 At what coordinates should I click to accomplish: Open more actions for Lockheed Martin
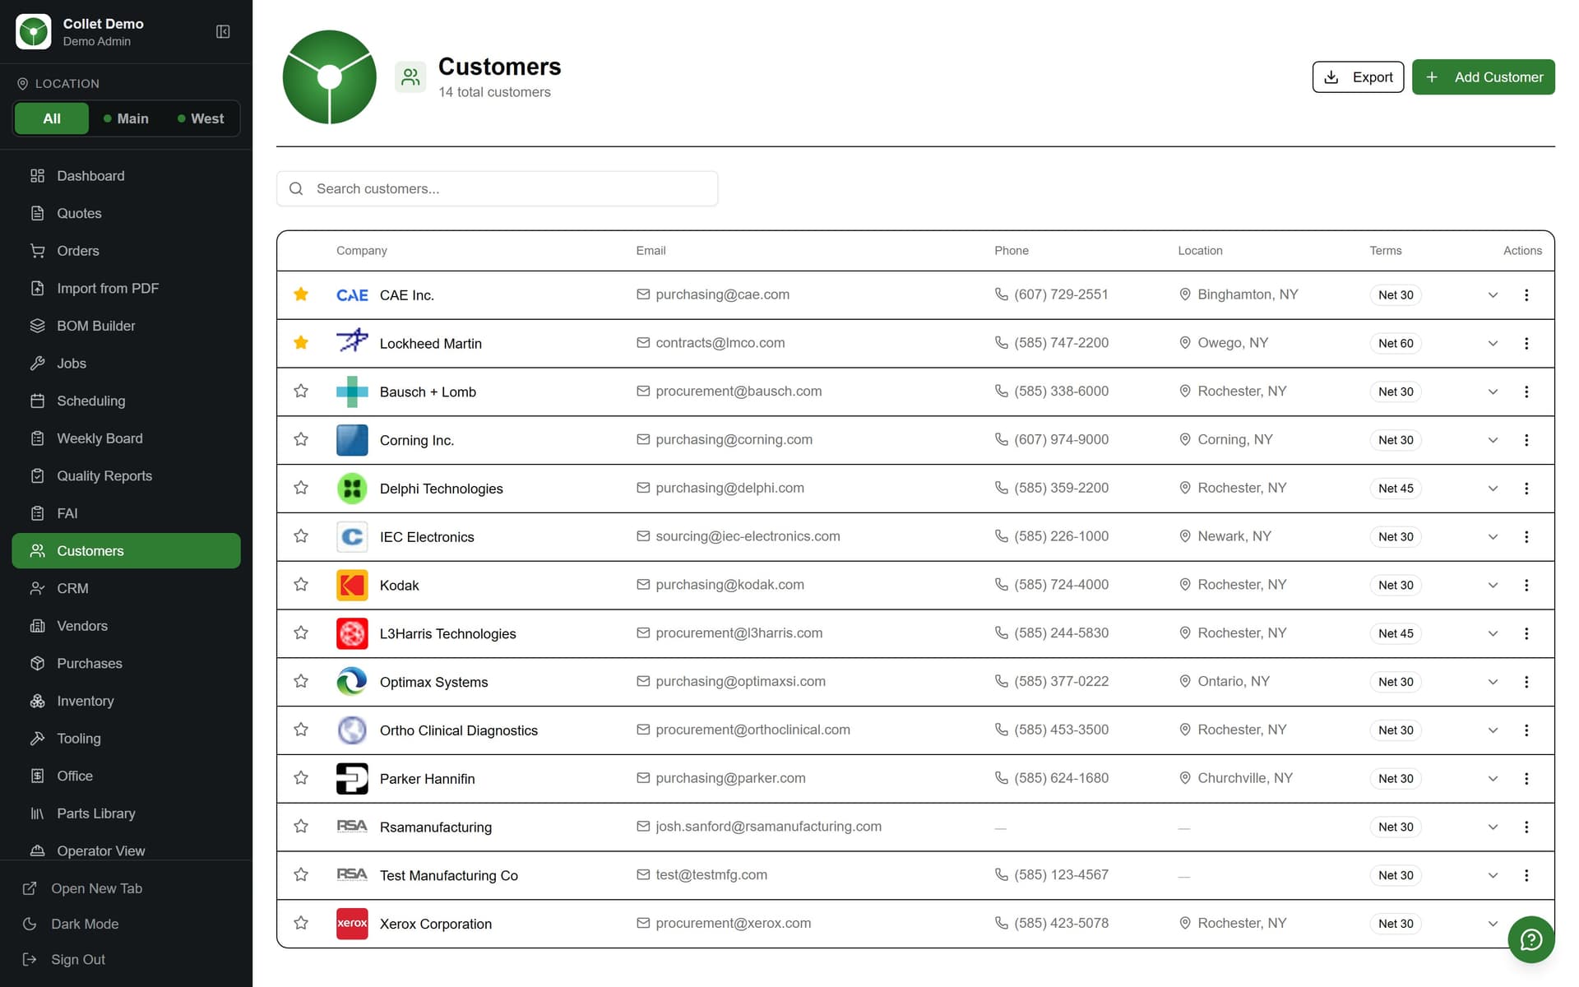coord(1526,343)
